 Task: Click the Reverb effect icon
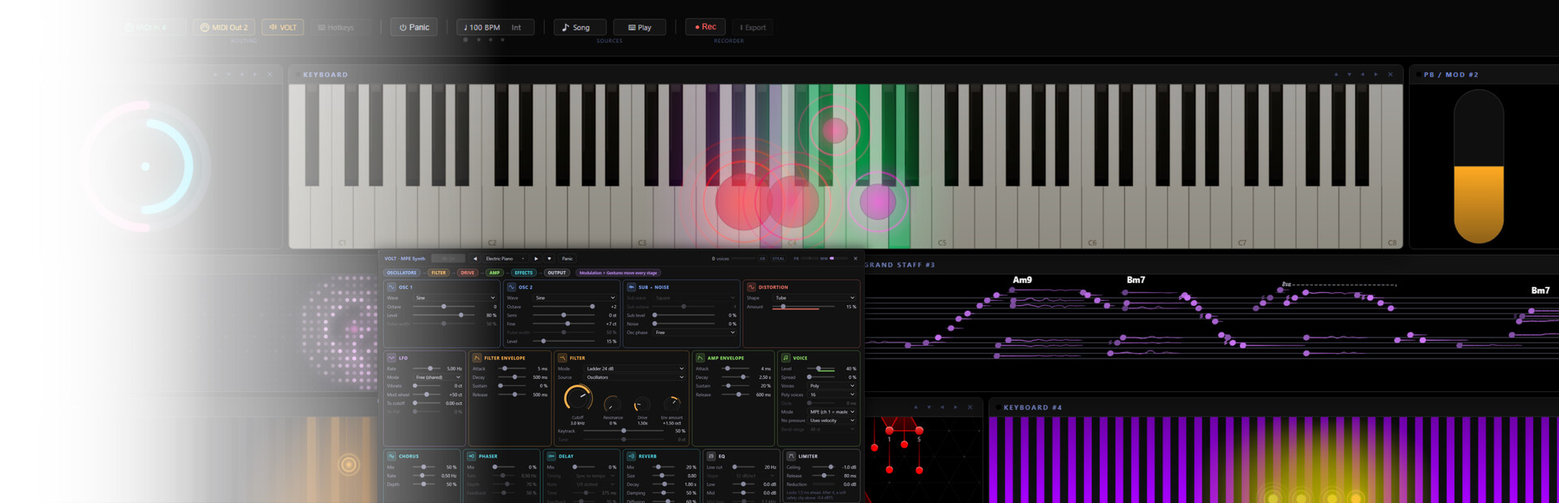point(631,456)
